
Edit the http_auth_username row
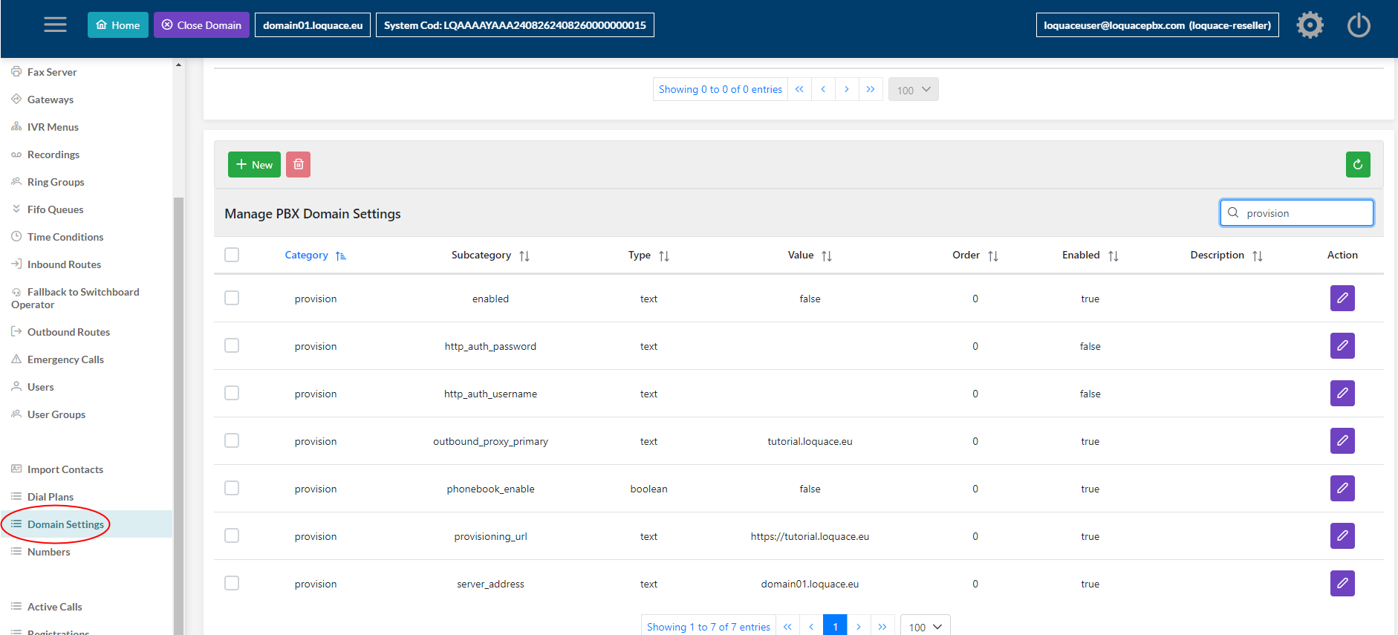1342,393
